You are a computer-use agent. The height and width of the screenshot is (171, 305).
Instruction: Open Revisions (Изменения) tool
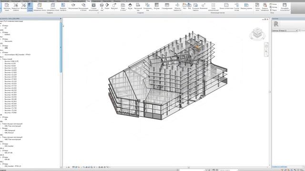[x=203, y=6]
